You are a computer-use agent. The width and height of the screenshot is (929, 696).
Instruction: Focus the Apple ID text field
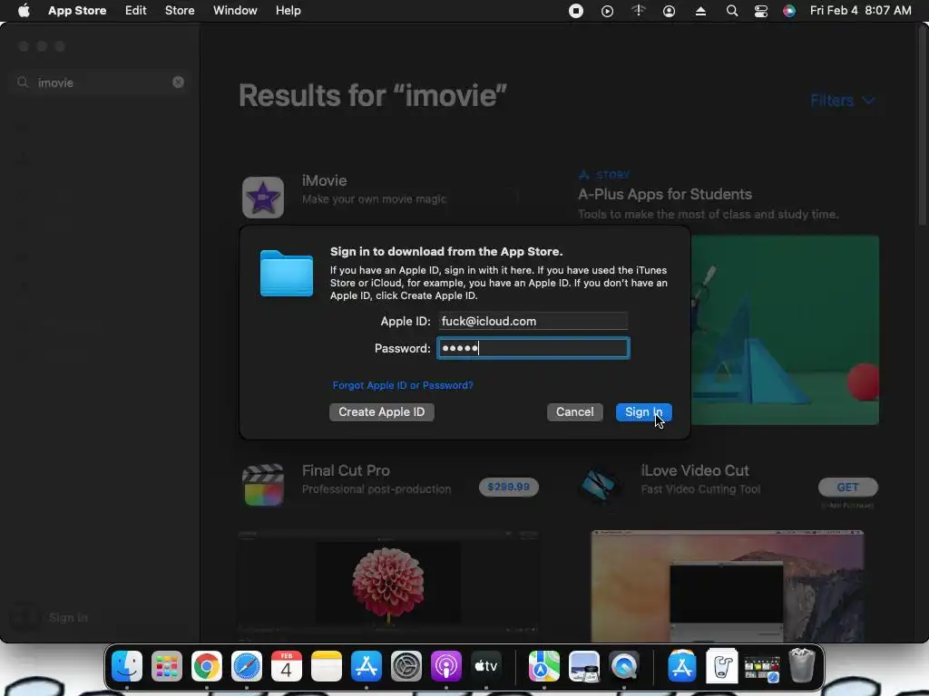point(533,321)
